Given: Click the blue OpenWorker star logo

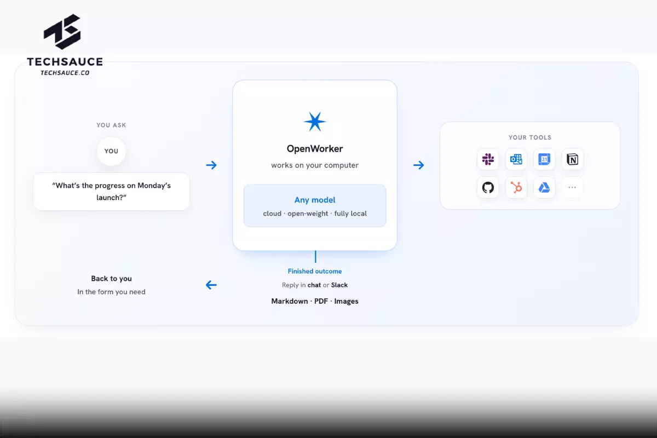Looking at the screenshot, I should point(315,121).
